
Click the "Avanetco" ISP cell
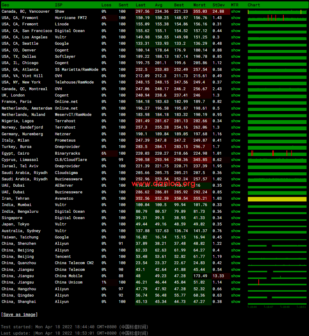(x=64, y=198)
